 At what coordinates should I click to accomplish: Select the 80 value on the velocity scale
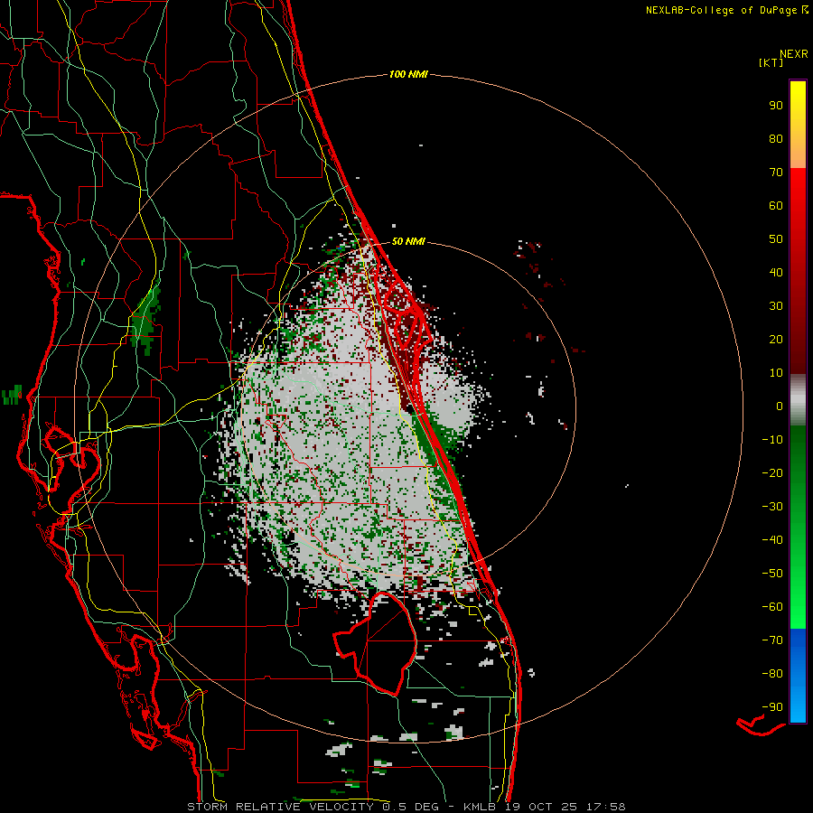pos(776,138)
